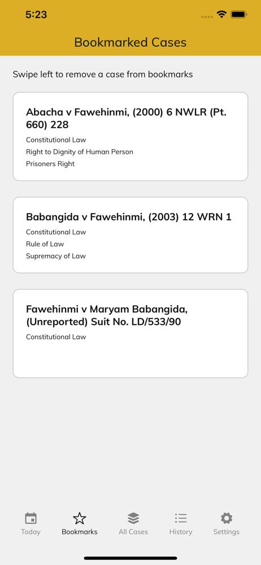Screen dimensions: 261x565
Task: Tap the Wi-Fi status icon
Action: [221, 15]
